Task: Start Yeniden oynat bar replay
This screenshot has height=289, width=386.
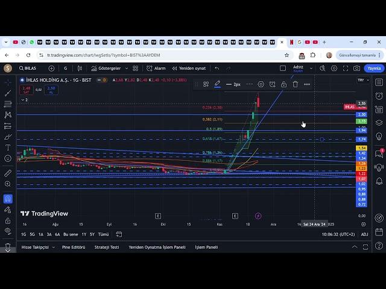Action: click(189, 68)
